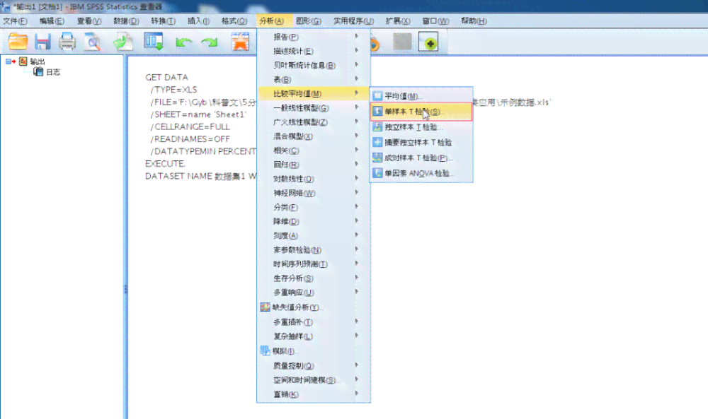Open 缺失值分析(Y) from Analyze menu

314,307
